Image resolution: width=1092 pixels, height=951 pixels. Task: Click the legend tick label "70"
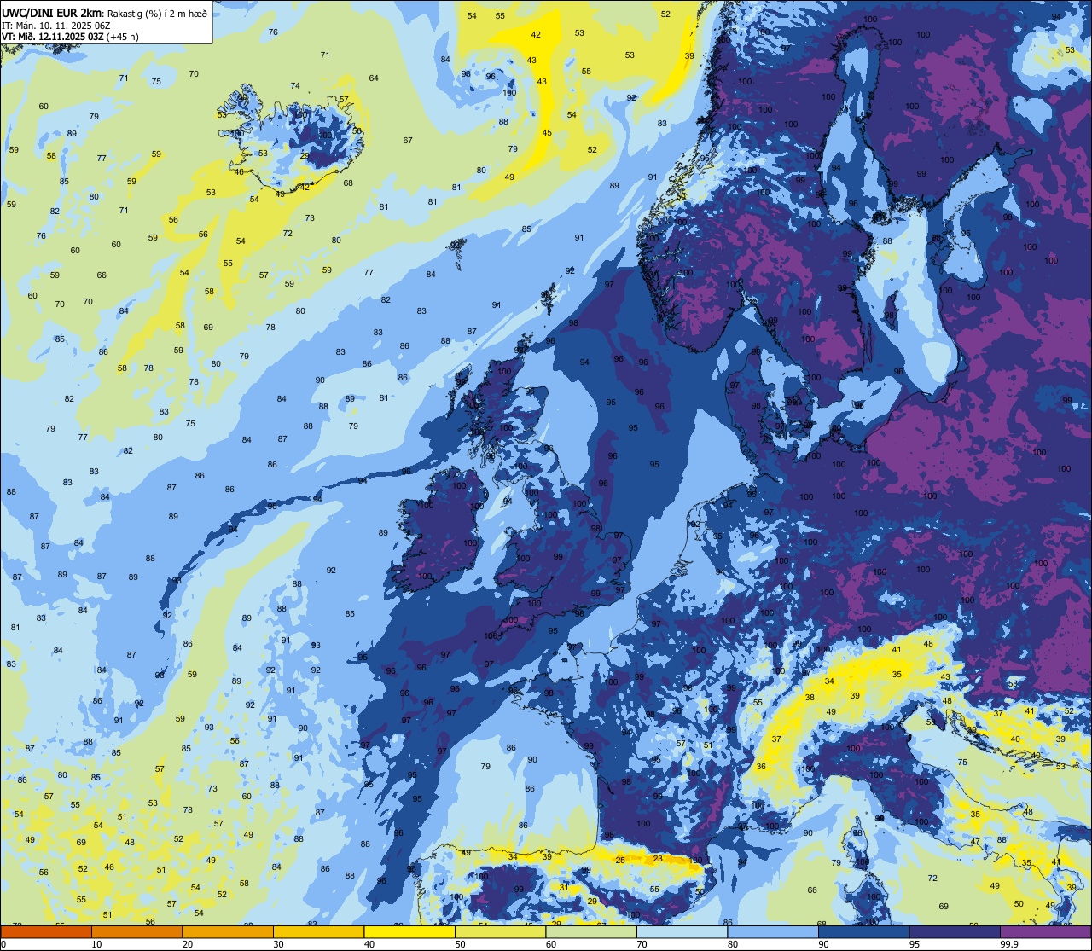[642, 944]
